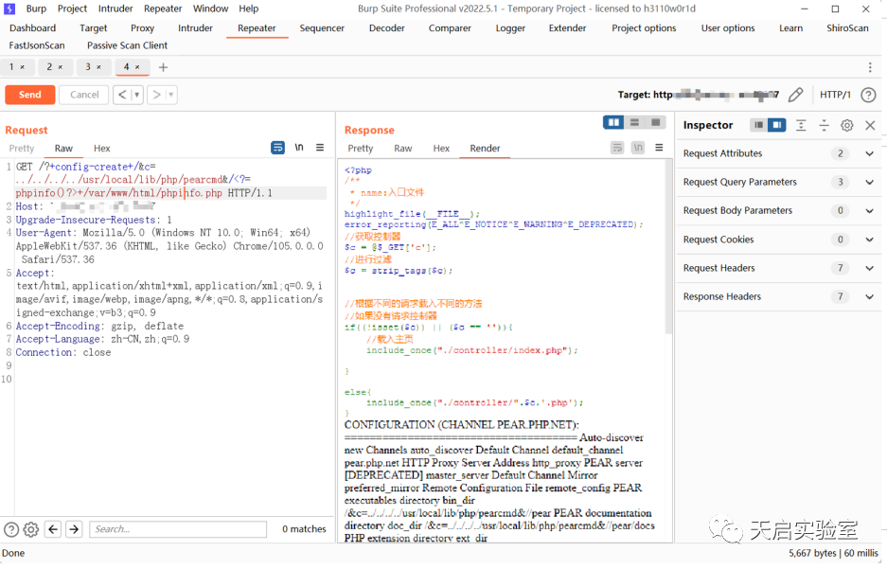Edit target with the pencil icon
Image resolution: width=887 pixels, height=569 pixels.
(795, 95)
